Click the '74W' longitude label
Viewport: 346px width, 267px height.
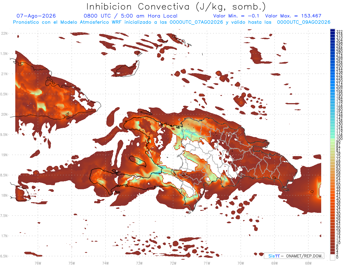(105, 263)
